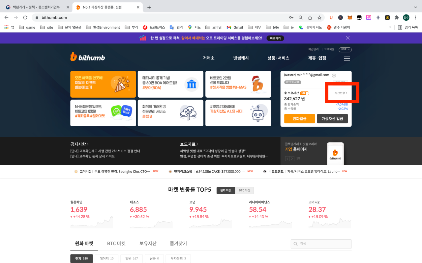This screenshot has width=422, height=263.
Task: Open the black and white eyes extension icon
Action: click(359, 17)
